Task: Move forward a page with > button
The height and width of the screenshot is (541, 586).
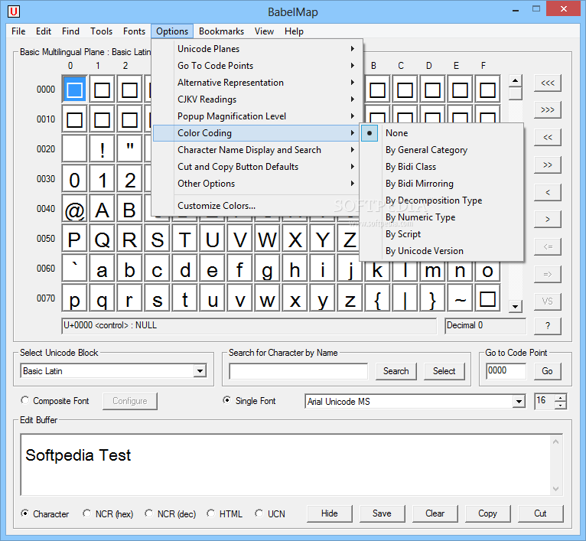Action: coord(548,220)
